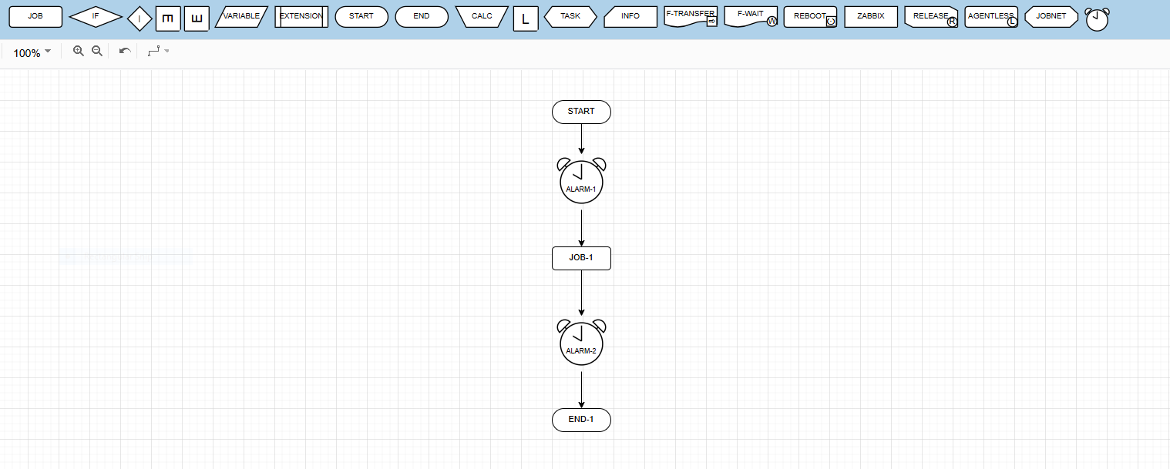Image resolution: width=1170 pixels, height=469 pixels.
Task: Select the END-1 node on the canvas
Action: pyautogui.click(x=581, y=420)
